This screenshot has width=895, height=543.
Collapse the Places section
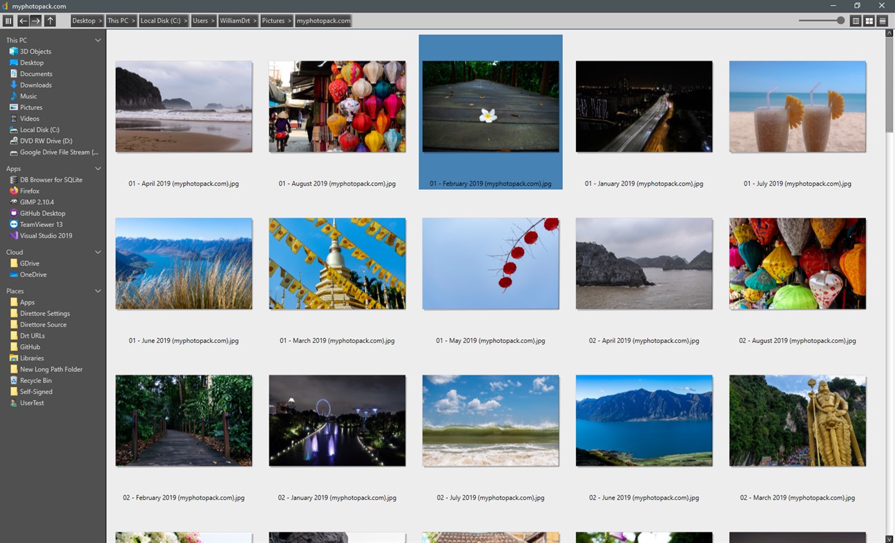pyautogui.click(x=97, y=290)
